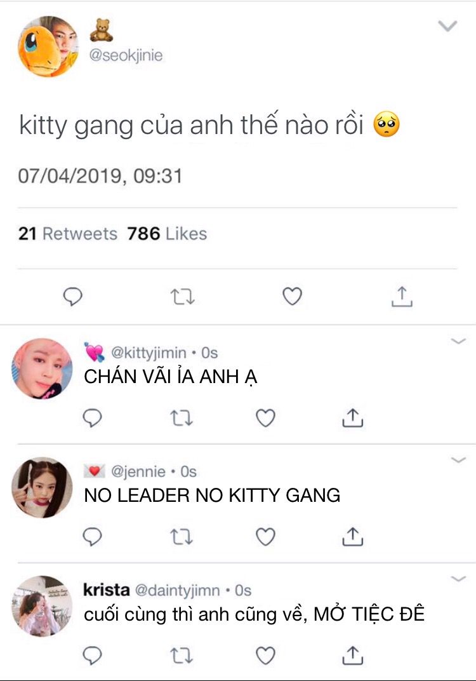Image resolution: width=476 pixels, height=681 pixels.
Task: Open the 786 Likes list
Action: 167,234
